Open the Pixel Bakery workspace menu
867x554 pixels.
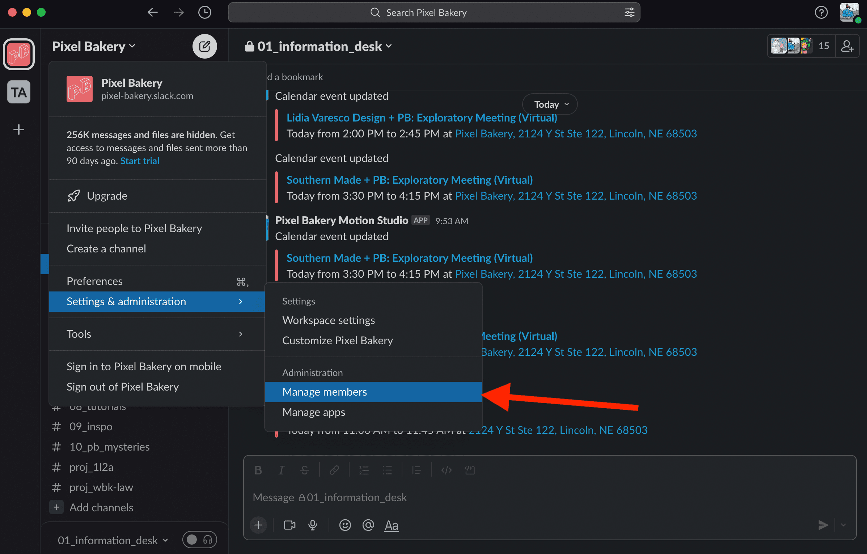tap(94, 46)
